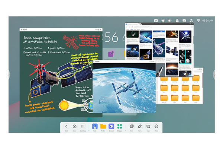Go back in the Browser window
The width and height of the screenshot is (223, 149).
[x=127, y=27]
